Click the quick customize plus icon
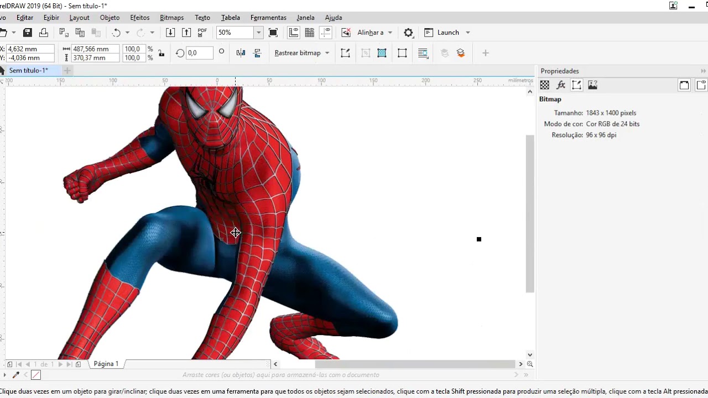 [x=486, y=53]
